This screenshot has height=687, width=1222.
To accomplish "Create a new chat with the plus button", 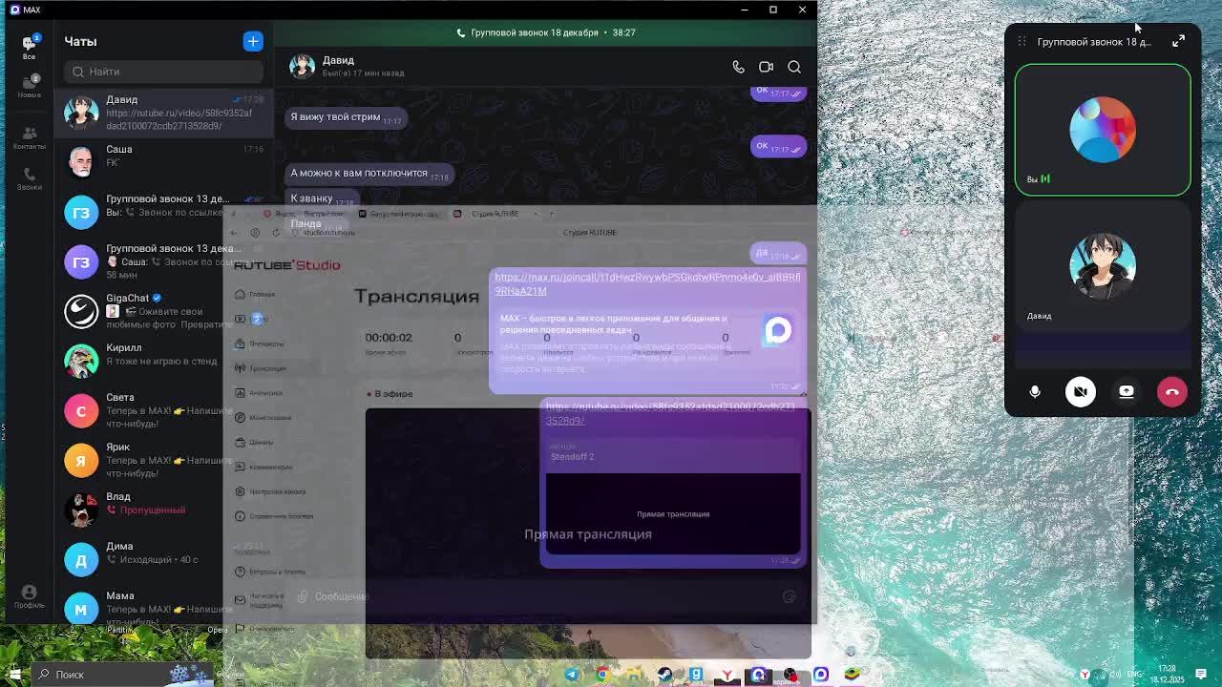I will (252, 41).
